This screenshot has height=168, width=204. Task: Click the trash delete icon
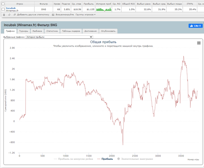point(4,15)
